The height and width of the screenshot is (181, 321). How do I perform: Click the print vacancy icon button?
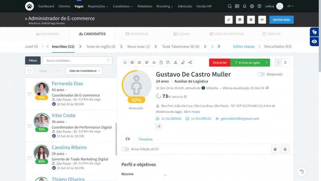[251, 20]
